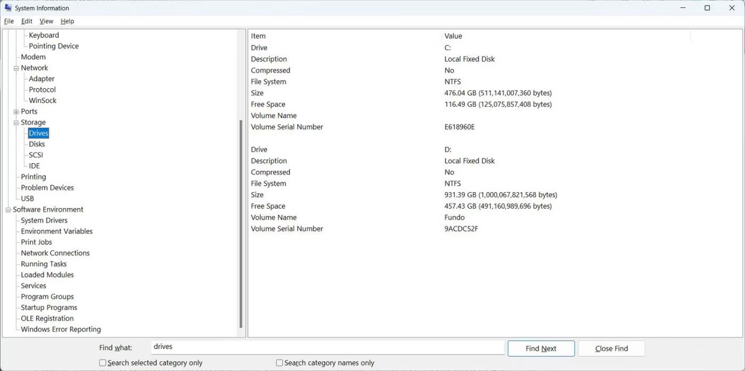This screenshot has height=371, width=745.
Task: Collapse the Storage tree node
Action: [16, 122]
